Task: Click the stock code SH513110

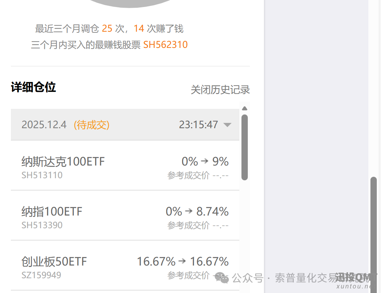Action: click(42, 175)
